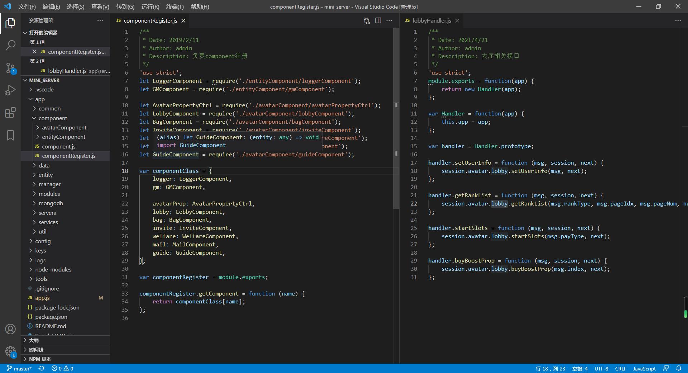Open the 编辑(E) menu
688x373 pixels.
pyautogui.click(x=51, y=6)
